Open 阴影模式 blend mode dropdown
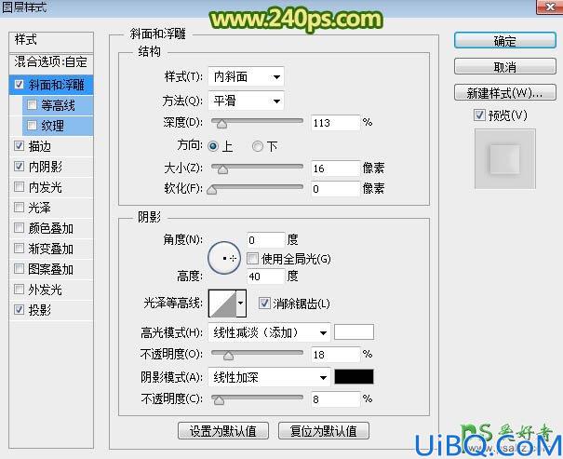The width and height of the screenshot is (563, 459). 269,377
